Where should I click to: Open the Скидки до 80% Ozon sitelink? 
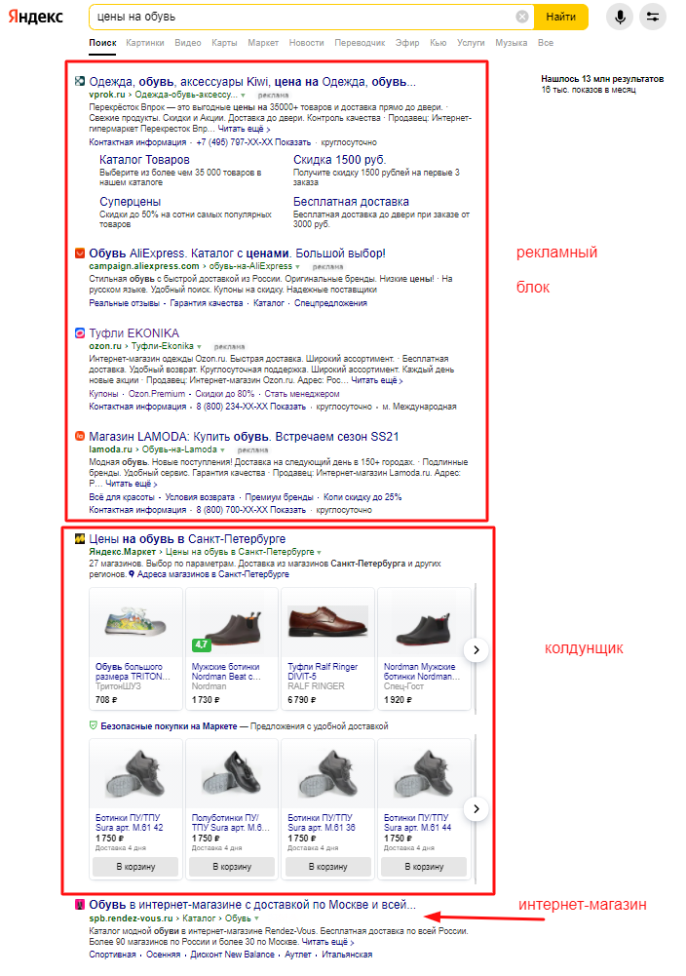[224, 394]
